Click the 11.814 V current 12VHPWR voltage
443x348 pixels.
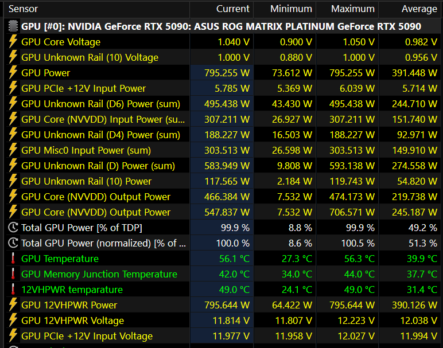[231, 320]
